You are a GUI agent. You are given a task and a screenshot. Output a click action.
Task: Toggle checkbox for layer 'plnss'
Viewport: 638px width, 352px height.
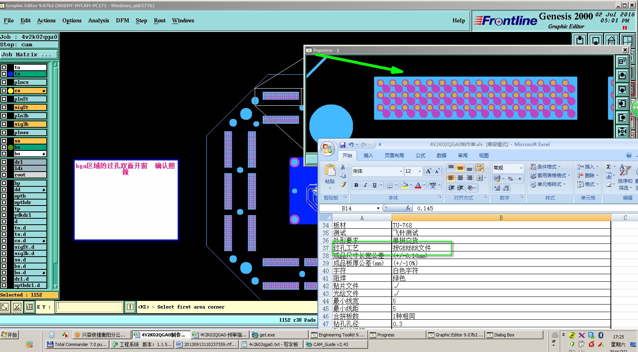[4, 132]
